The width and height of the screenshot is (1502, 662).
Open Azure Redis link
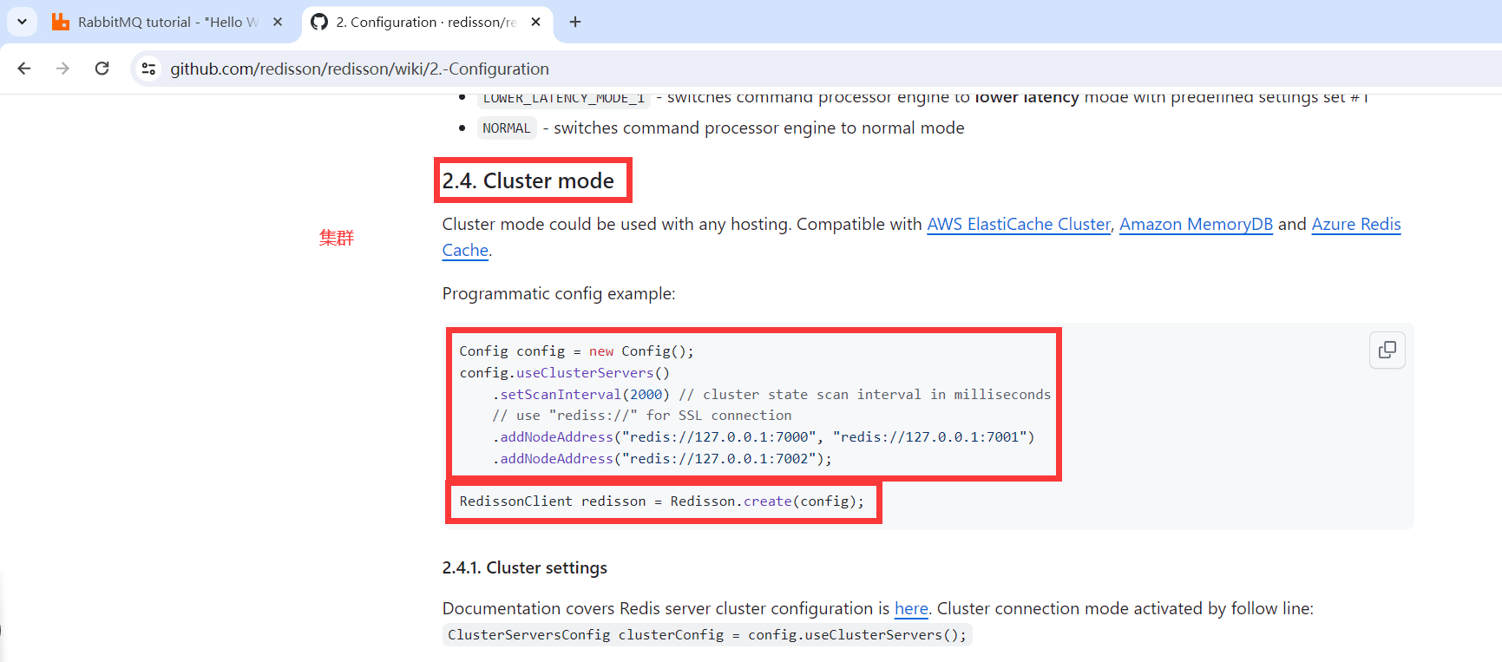[x=1356, y=224]
